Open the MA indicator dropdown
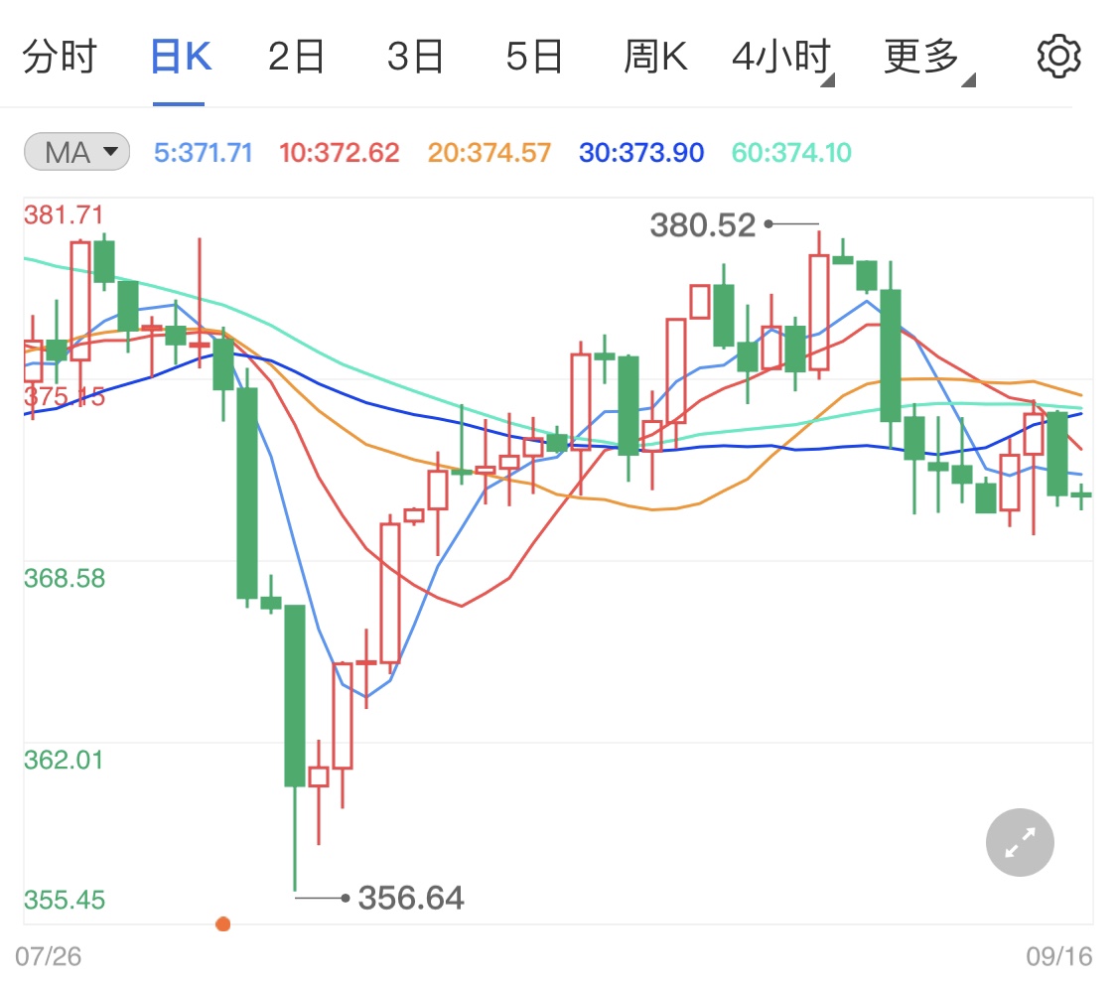 [76, 152]
